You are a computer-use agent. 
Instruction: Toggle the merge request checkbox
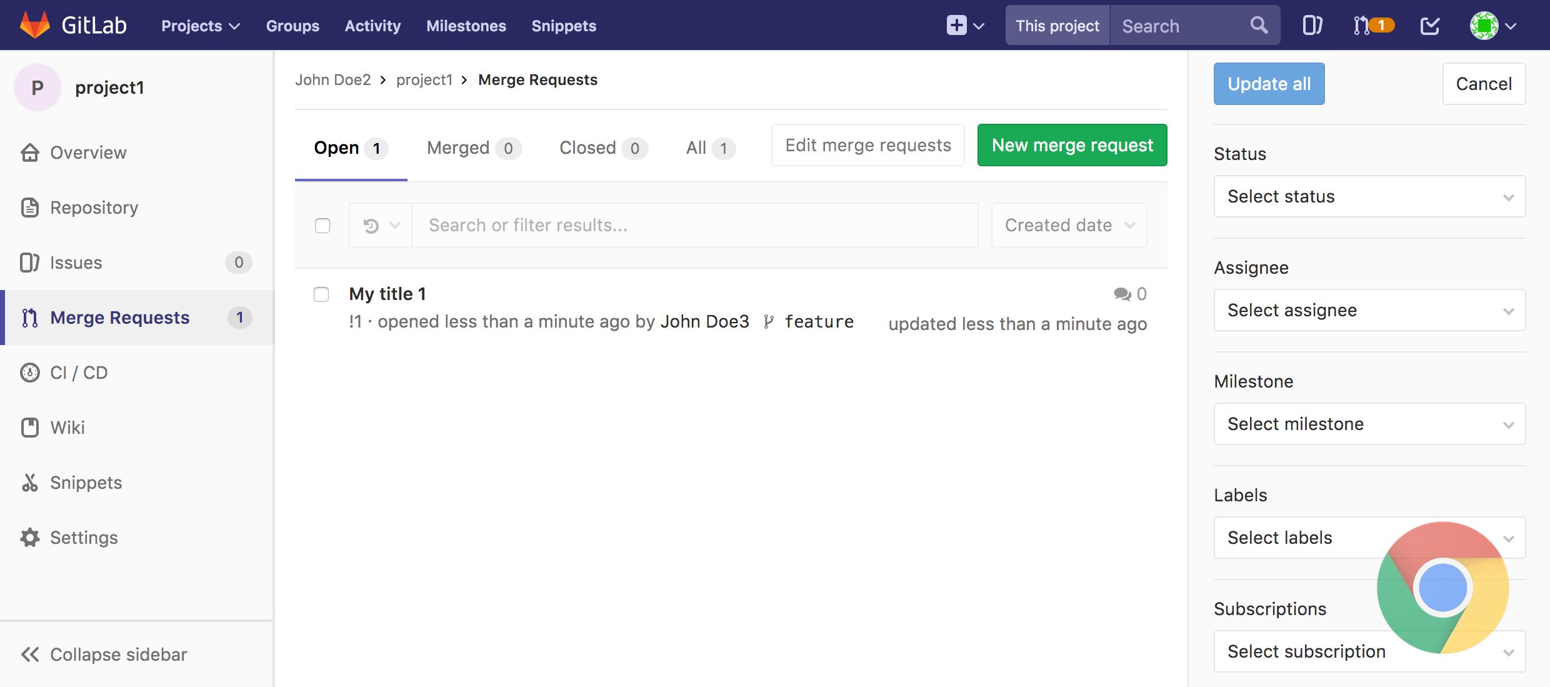coord(322,293)
